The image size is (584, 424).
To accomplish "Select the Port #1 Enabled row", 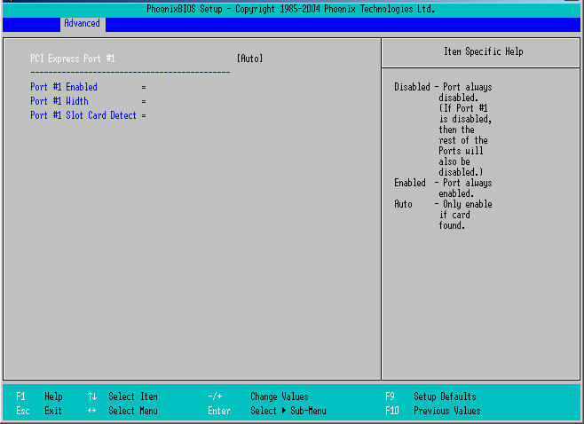I will click(x=64, y=87).
